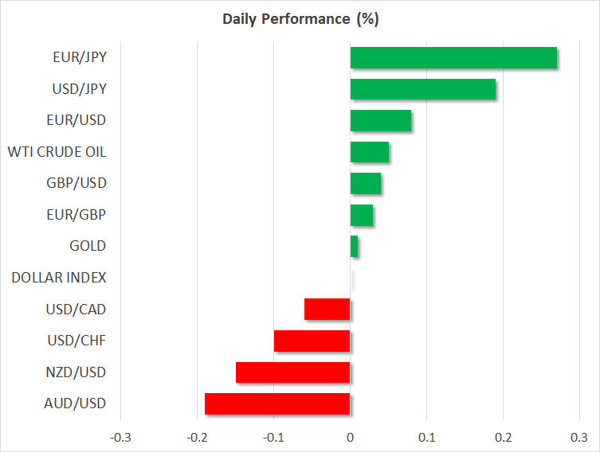Screen dimensions: 600x452
Task: Click the small GOLD bar
Action: click(355, 247)
